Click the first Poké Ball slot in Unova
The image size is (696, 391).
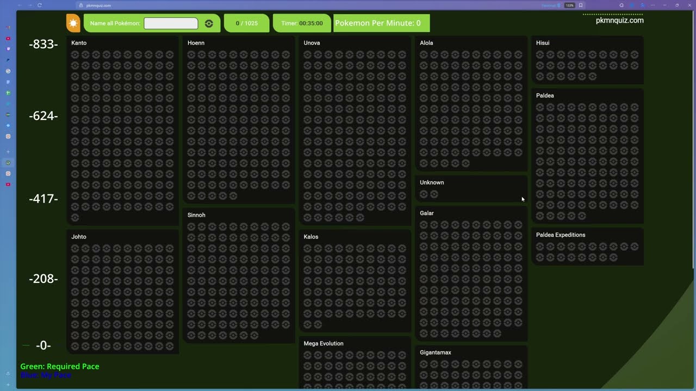(x=307, y=55)
